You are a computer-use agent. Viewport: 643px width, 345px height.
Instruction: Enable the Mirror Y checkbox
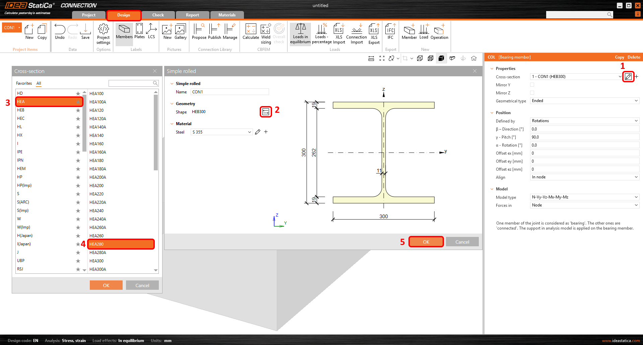coord(532,85)
